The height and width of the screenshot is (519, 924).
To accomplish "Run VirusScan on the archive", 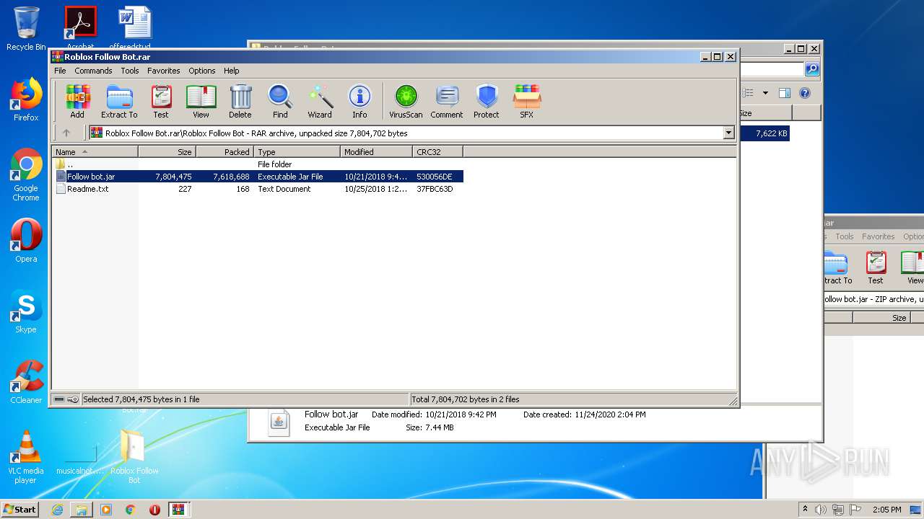I will [406, 102].
